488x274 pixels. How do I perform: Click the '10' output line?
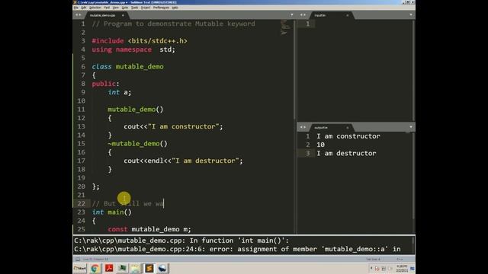click(320, 145)
